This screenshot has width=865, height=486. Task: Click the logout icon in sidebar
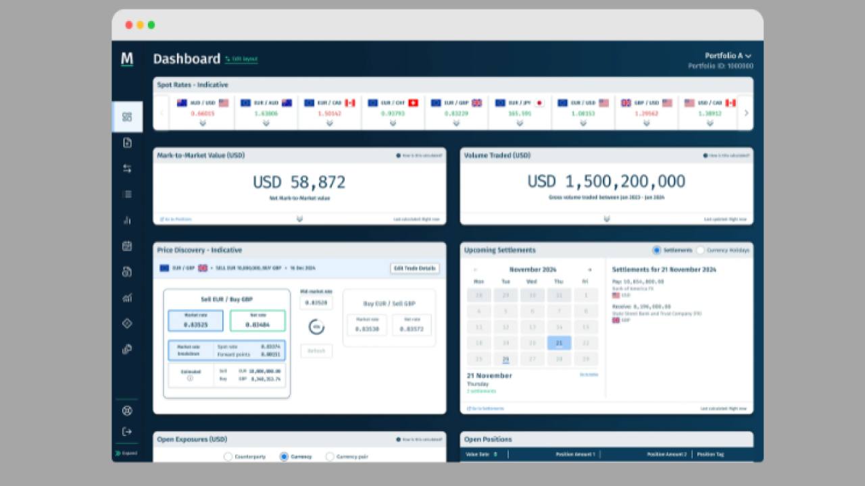127,431
